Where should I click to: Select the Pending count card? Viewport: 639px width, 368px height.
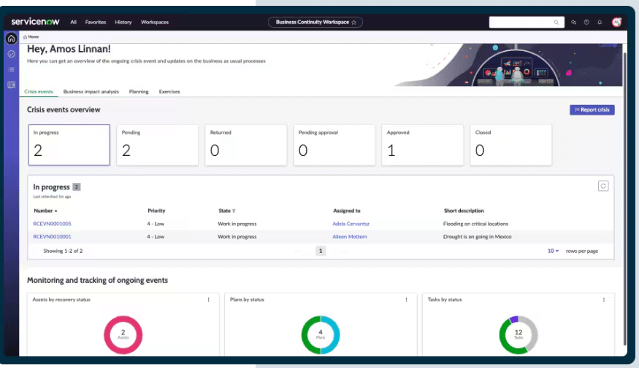(157, 145)
